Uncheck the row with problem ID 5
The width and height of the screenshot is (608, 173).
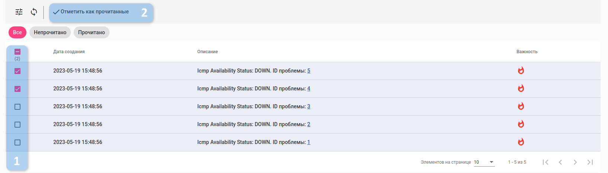coord(17,71)
